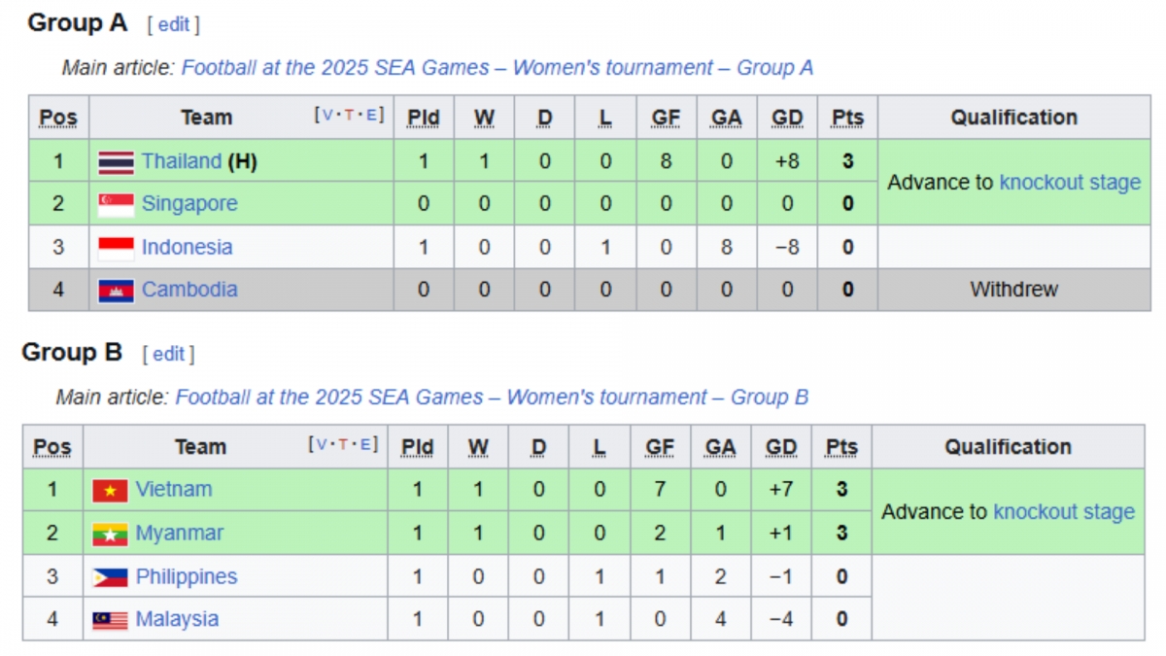Click the Vietnam flag icon

(110, 490)
